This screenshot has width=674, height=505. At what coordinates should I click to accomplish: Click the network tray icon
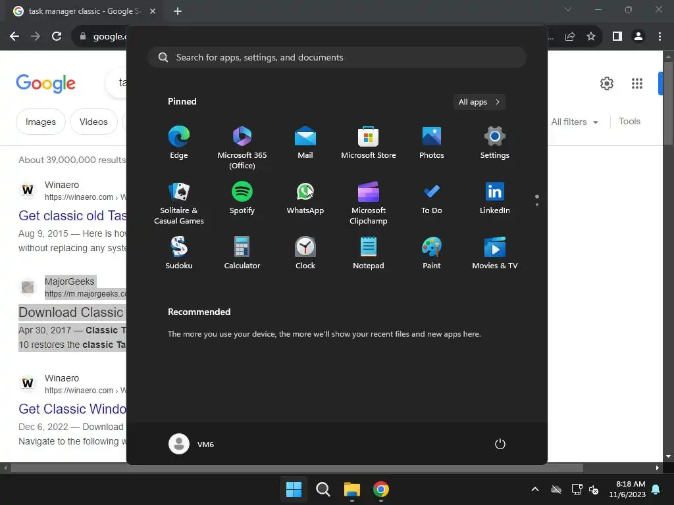577,489
